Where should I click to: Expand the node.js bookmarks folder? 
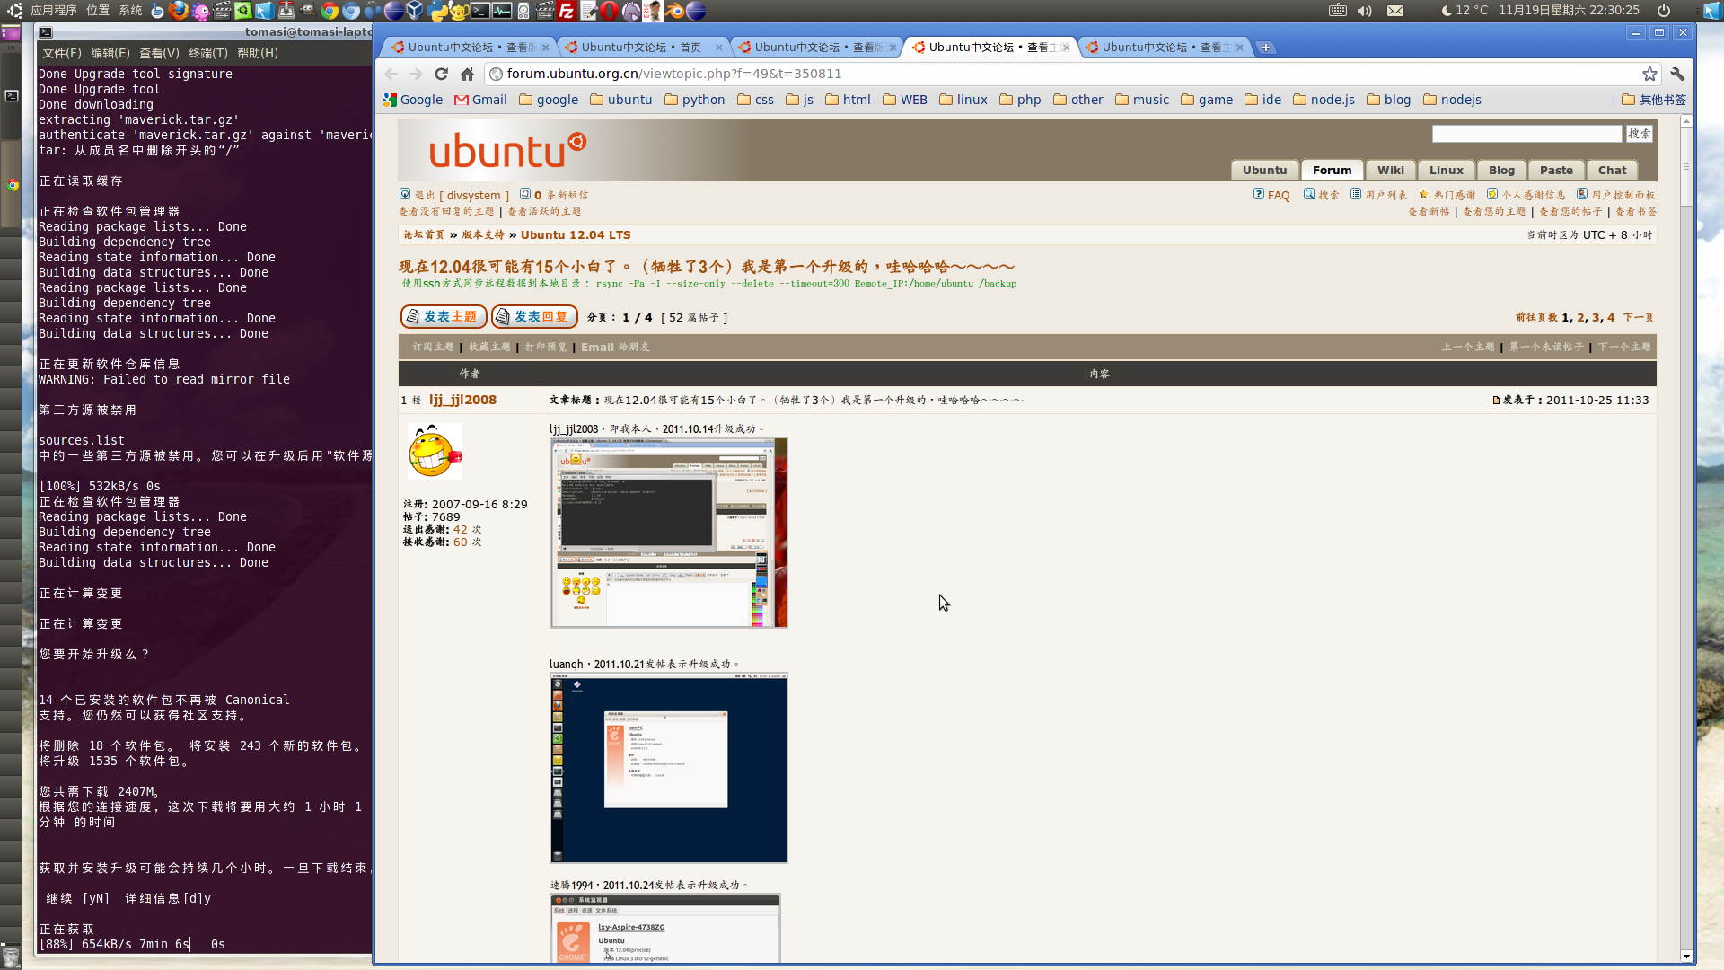(1324, 100)
